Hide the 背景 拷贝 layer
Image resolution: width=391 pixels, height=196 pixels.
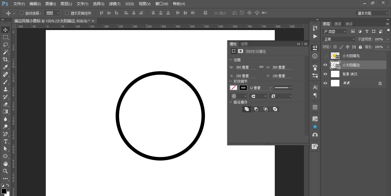pyautogui.click(x=325, y=74)
